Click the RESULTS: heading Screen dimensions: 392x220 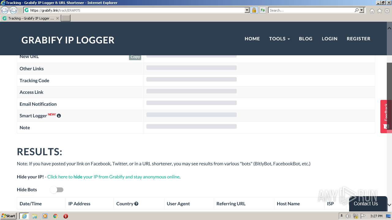[40, 152]
